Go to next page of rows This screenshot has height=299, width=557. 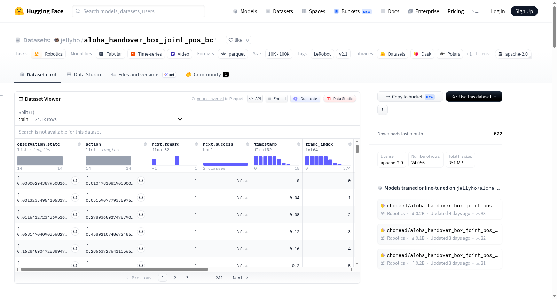coord(240,278)
